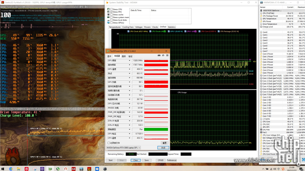This screenshot has width=305, height=171.
Task: Switch to AIDA64 taskbar icon
Action: [74, 169]
